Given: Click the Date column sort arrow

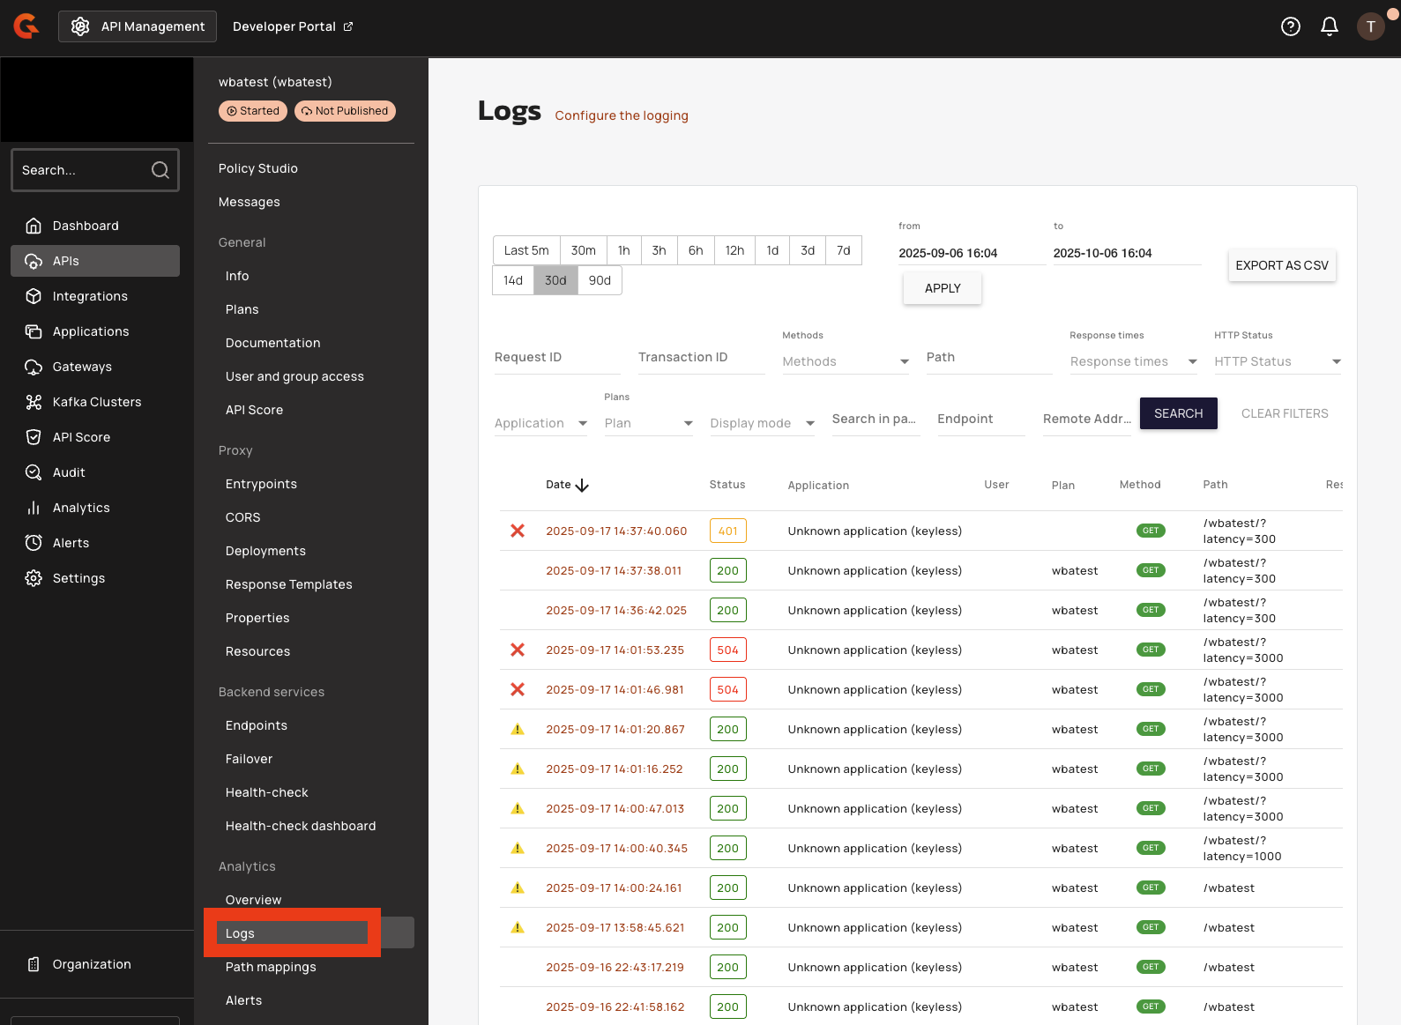Looking at the screenshot, I should point(582,486).
